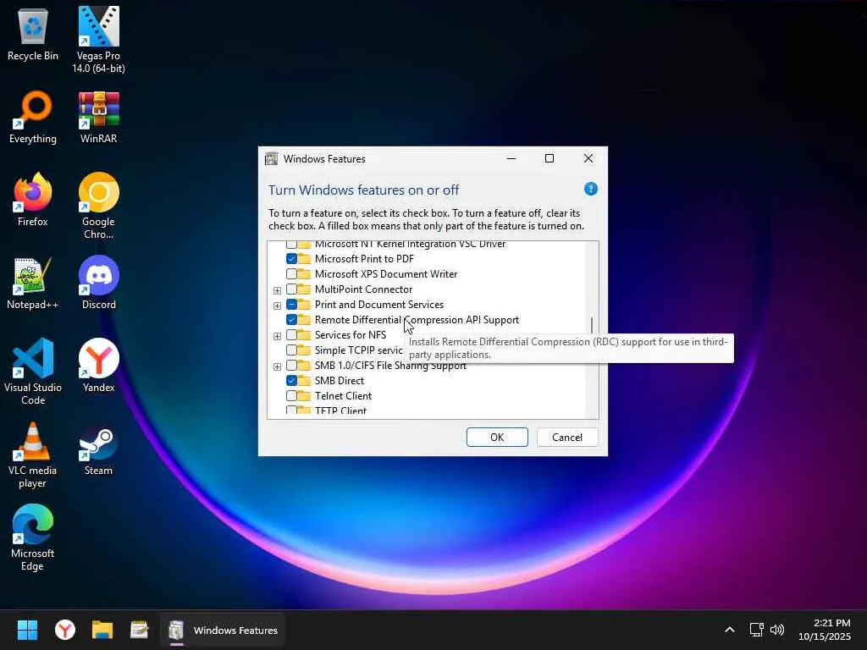This screenshot has height=650, width=867.
Task: Select Microsoft Print to PDF label
Action: coord(364,259)
